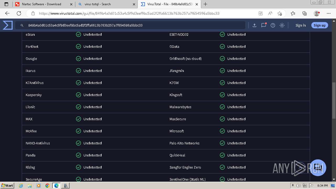The height and width of the screenshot is (189, 336).
Task: Click the eScan vendor name
Action: coord(30,34)
